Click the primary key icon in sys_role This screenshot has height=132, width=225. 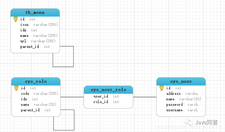[16, 88]
